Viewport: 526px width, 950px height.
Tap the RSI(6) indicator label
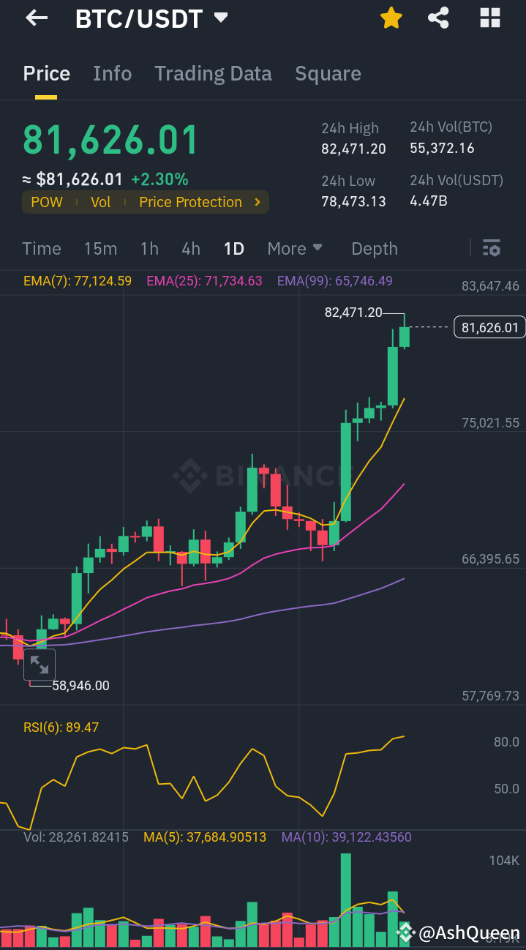pos(61,727)
